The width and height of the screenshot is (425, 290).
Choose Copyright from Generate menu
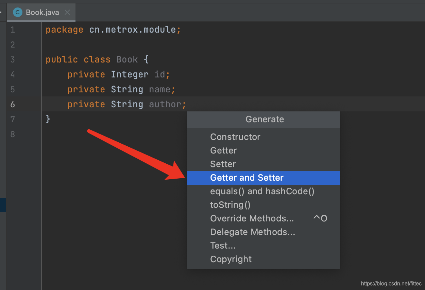pos(263,259)
